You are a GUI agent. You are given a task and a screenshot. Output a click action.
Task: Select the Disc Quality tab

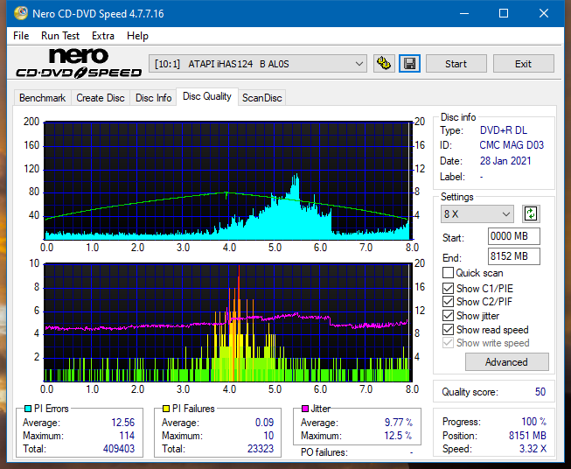coord(207,96)
